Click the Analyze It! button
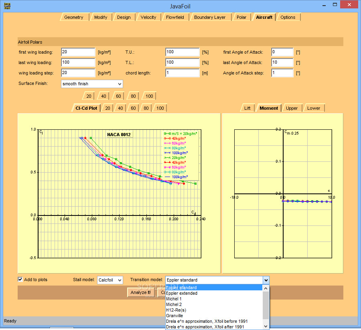The height and width of the screenshot is (330, 361). [140, 292]
